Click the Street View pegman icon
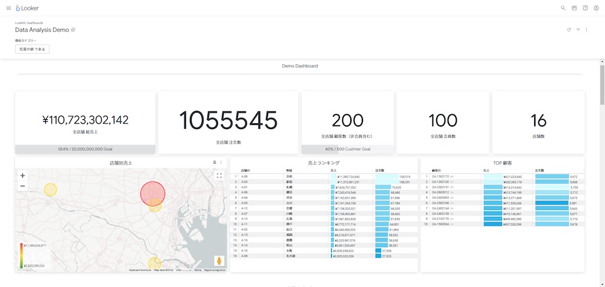The height and width of the screenshot is (287, 605). pyautogui.click(x=218, y=261)
